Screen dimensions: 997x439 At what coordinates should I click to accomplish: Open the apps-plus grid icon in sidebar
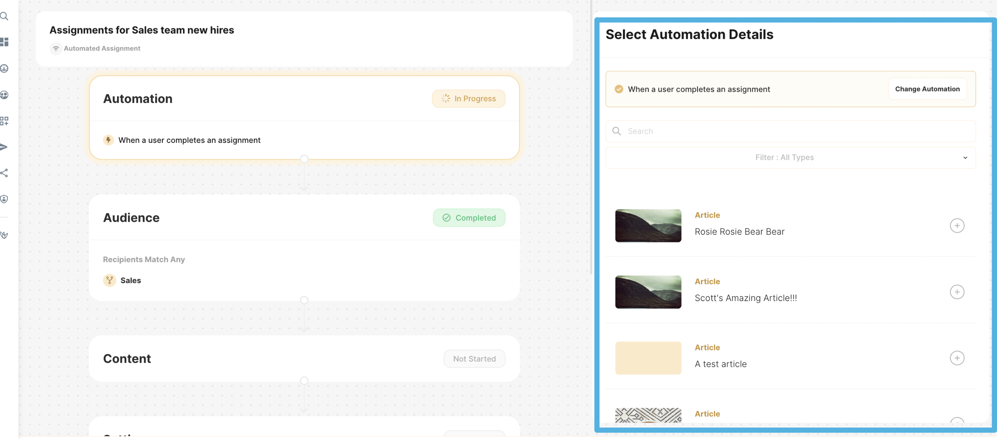(x=4, y=121)
